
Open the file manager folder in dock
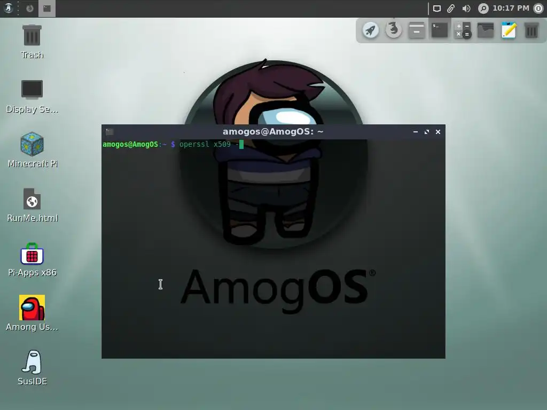click(486, 30)
